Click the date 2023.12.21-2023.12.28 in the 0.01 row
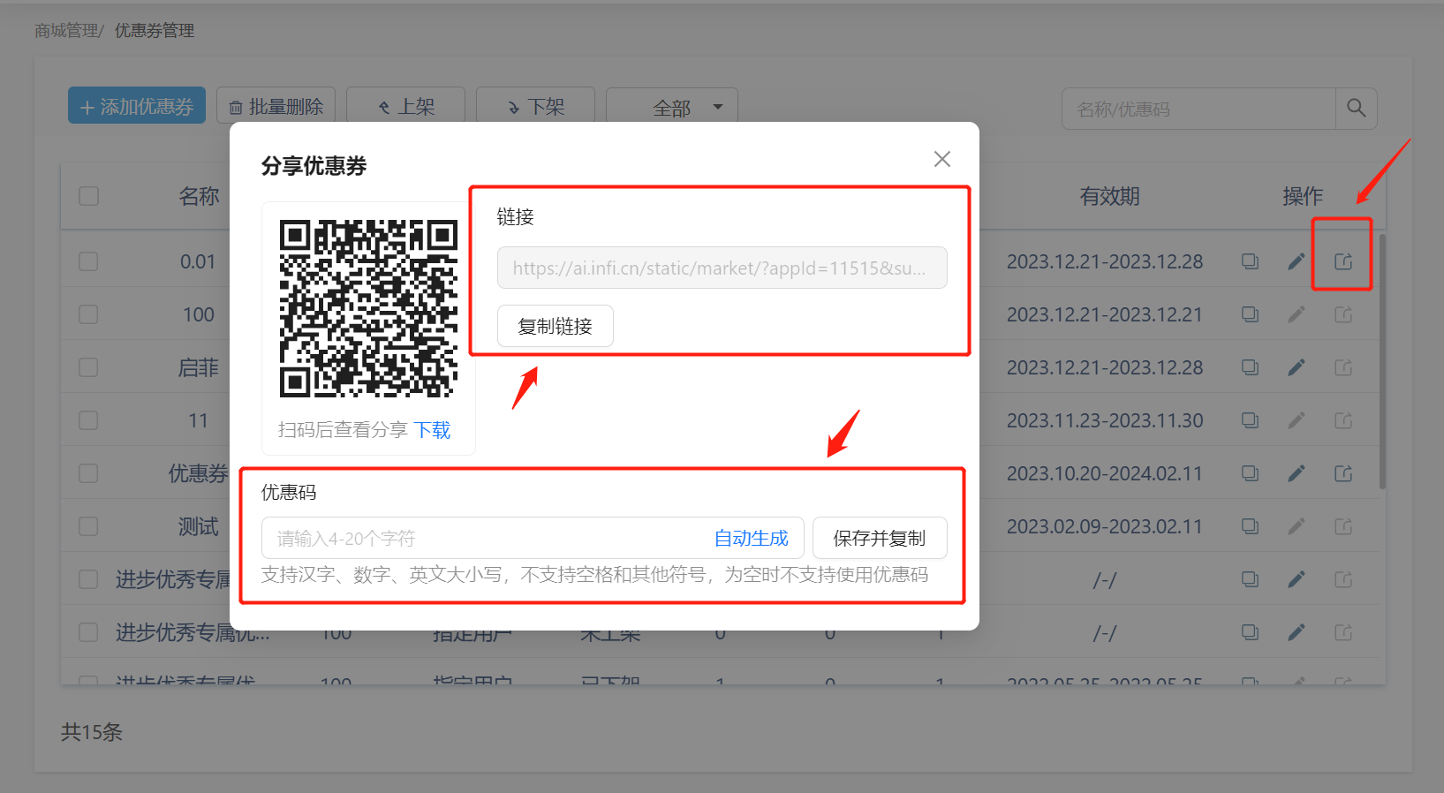The width and height of the screenshot is (1444, 793). (1105, 261)
